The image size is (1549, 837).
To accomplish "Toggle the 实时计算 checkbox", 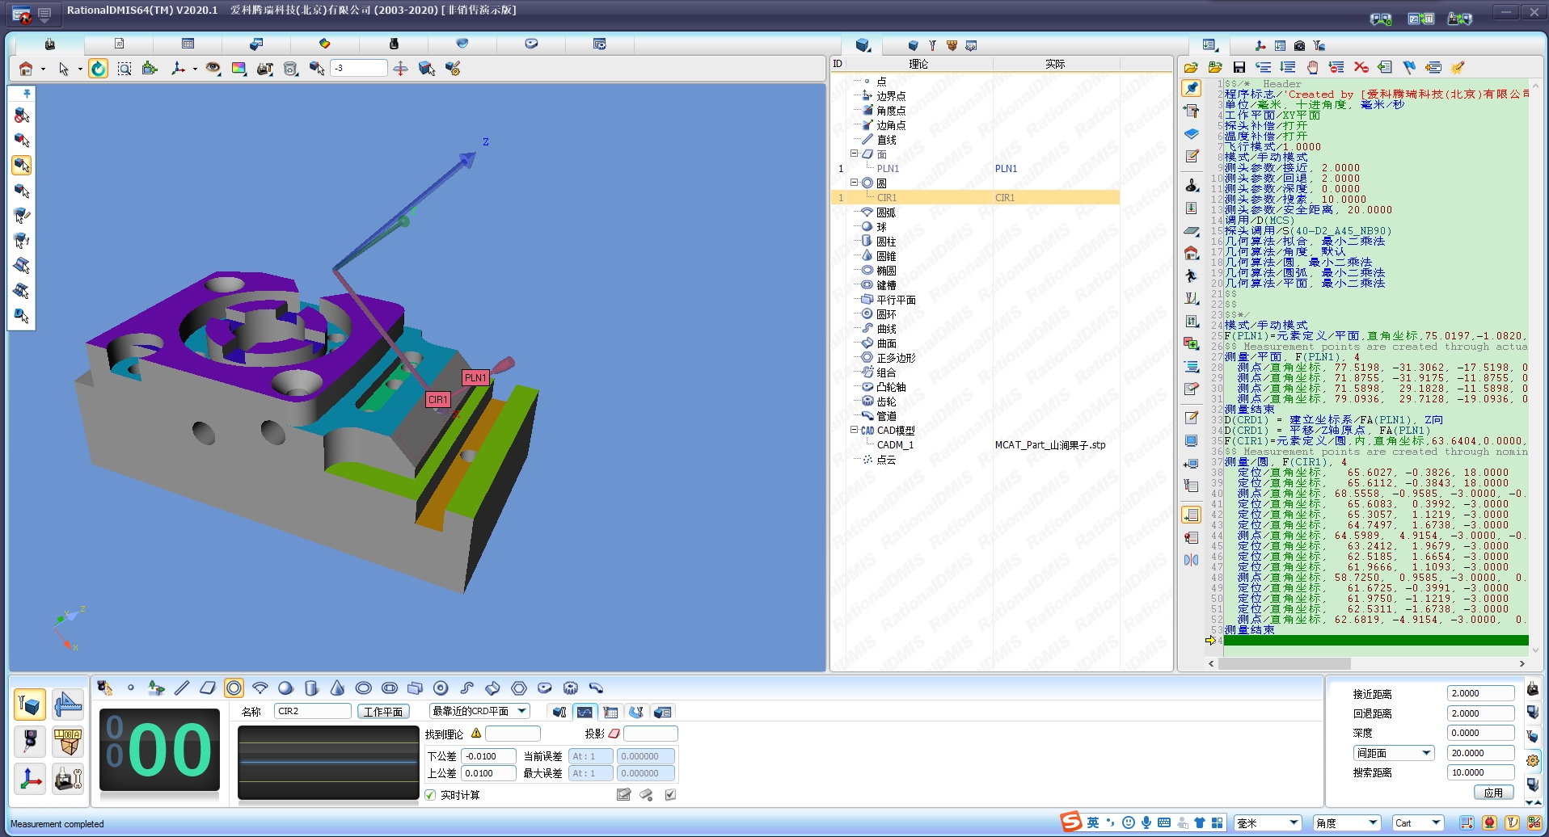I will tap(430, 795).
